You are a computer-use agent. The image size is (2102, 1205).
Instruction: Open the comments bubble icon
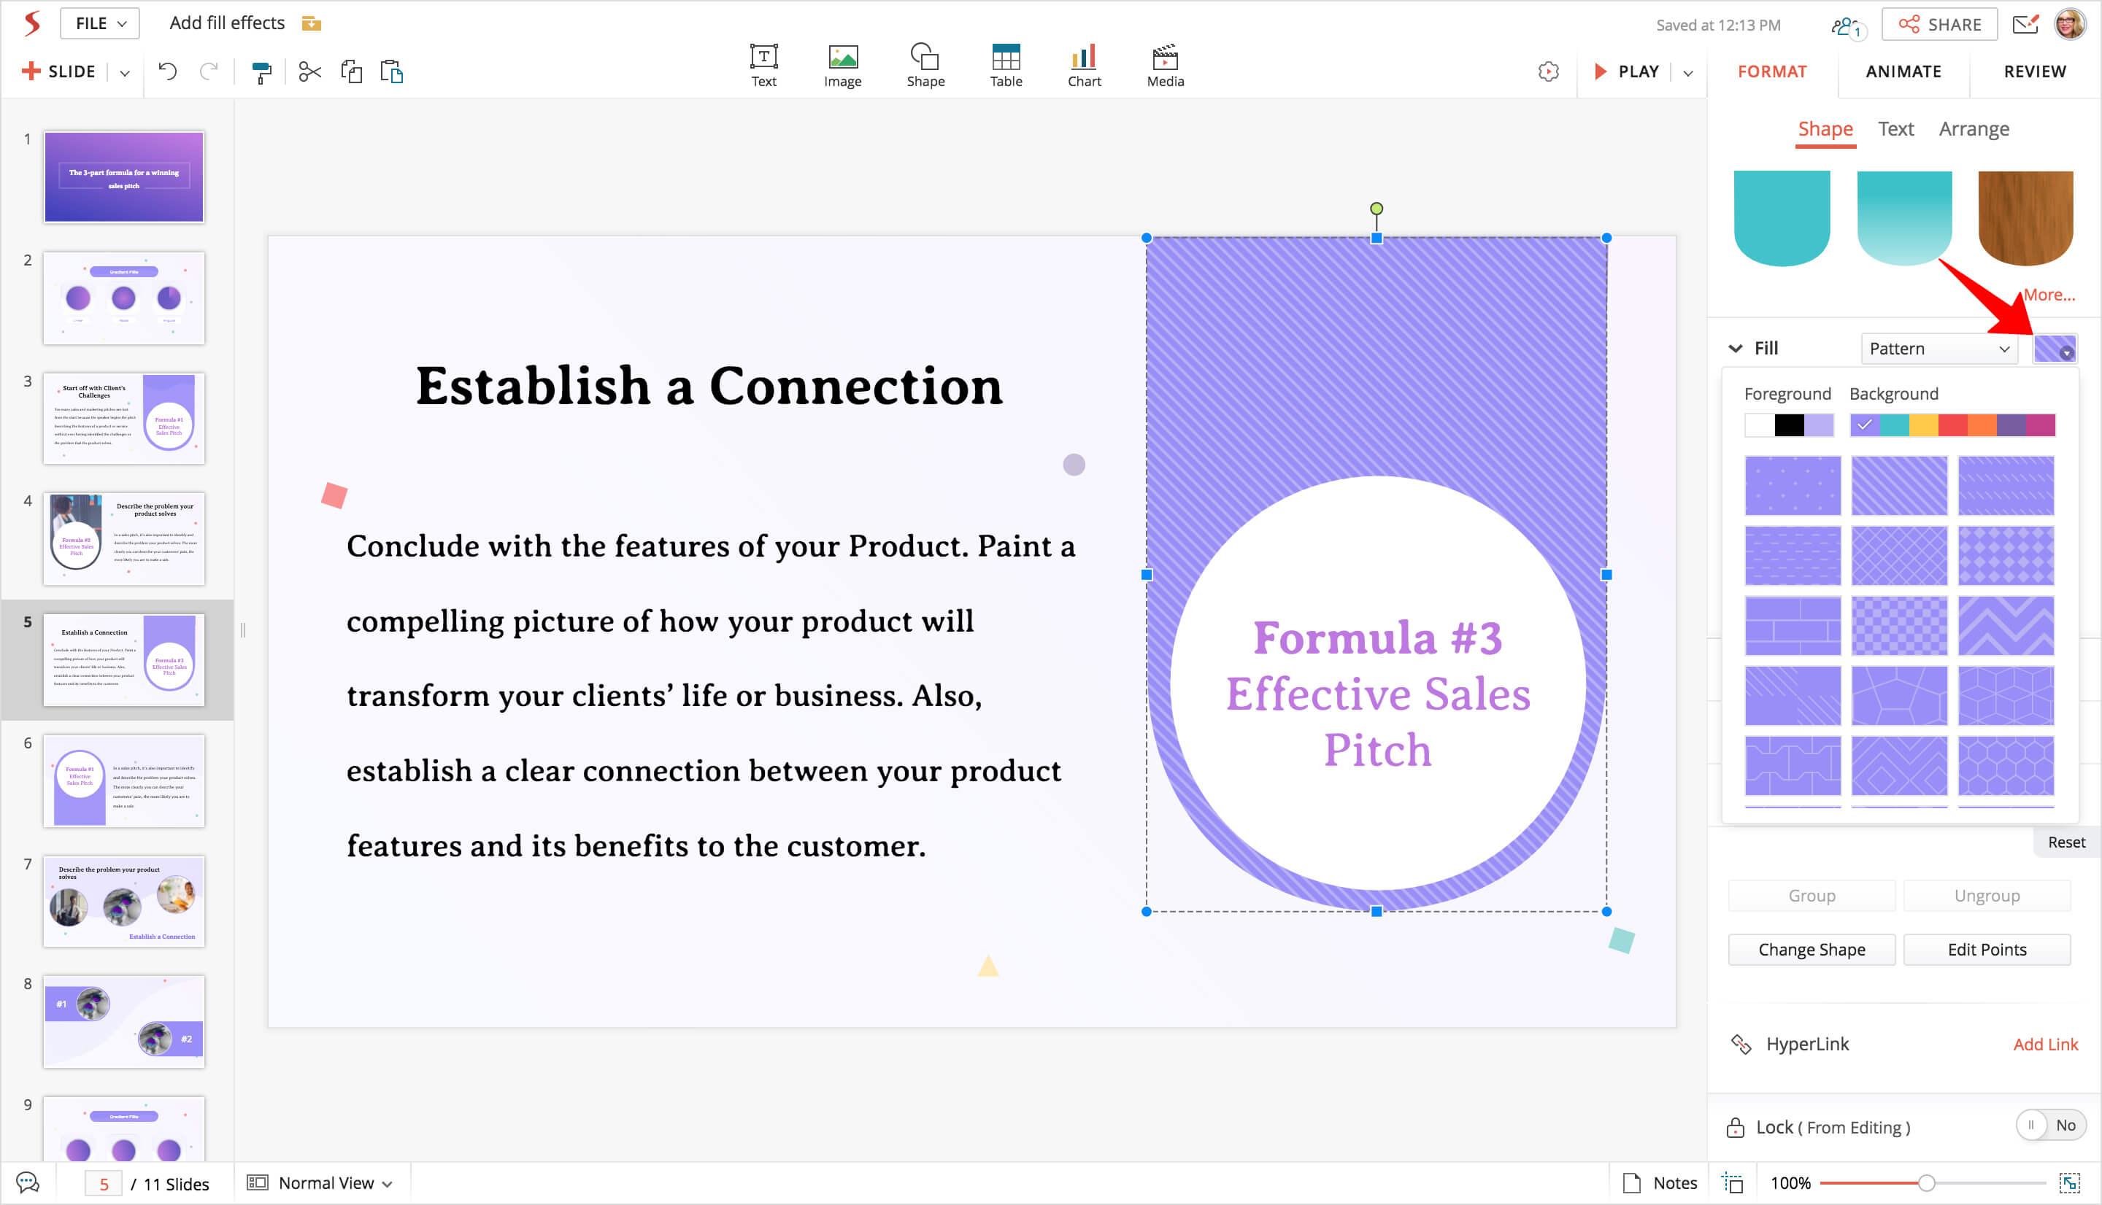[27, 1182]
